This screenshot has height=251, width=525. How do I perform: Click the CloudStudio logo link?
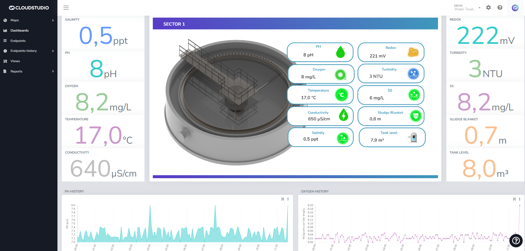[x=29, y=8]
